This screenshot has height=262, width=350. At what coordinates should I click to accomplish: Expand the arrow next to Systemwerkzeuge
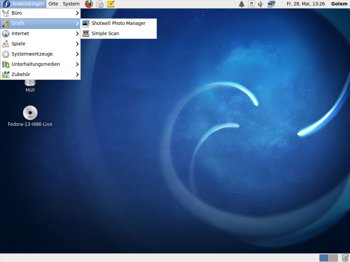click(77, 54)
